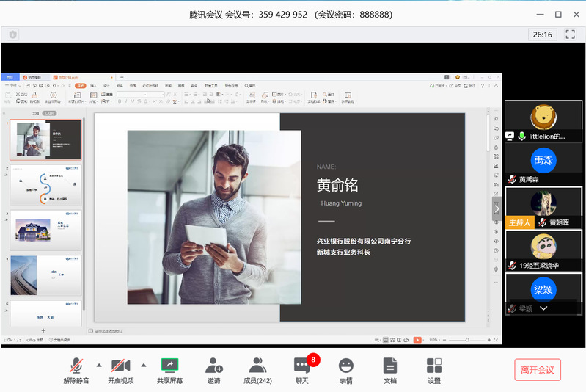The height and width of the screenshot is (392, 586).
Task: Open new WPS tab with plus
Action: 122,77
